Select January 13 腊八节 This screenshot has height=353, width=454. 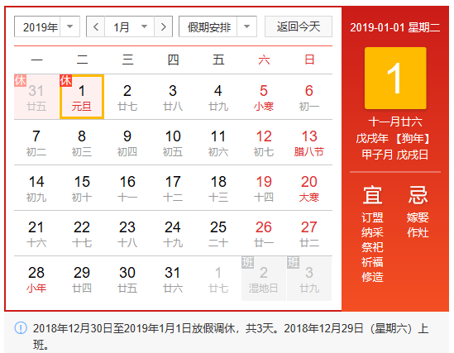309,142
